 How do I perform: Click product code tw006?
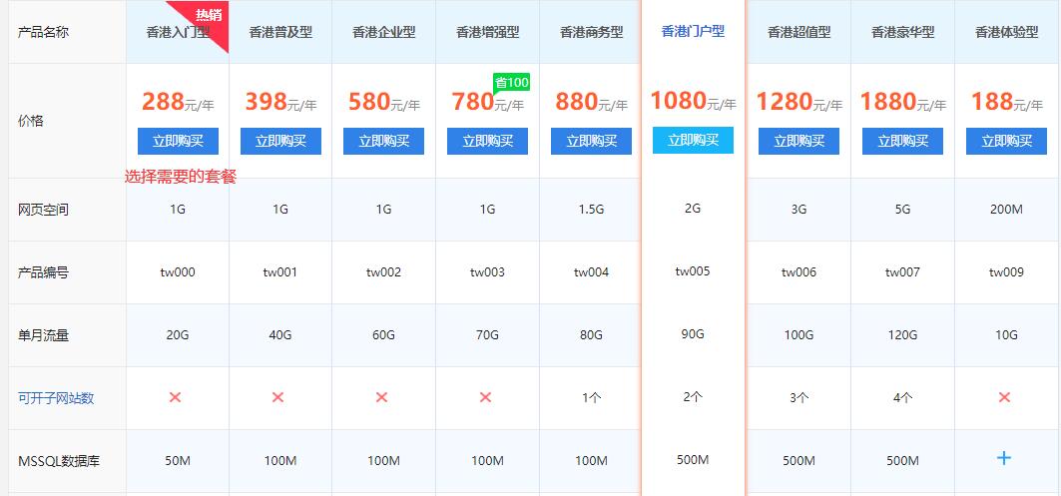(x=798, y=272)
